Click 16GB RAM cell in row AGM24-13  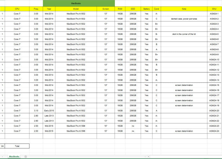pos(120,75)
